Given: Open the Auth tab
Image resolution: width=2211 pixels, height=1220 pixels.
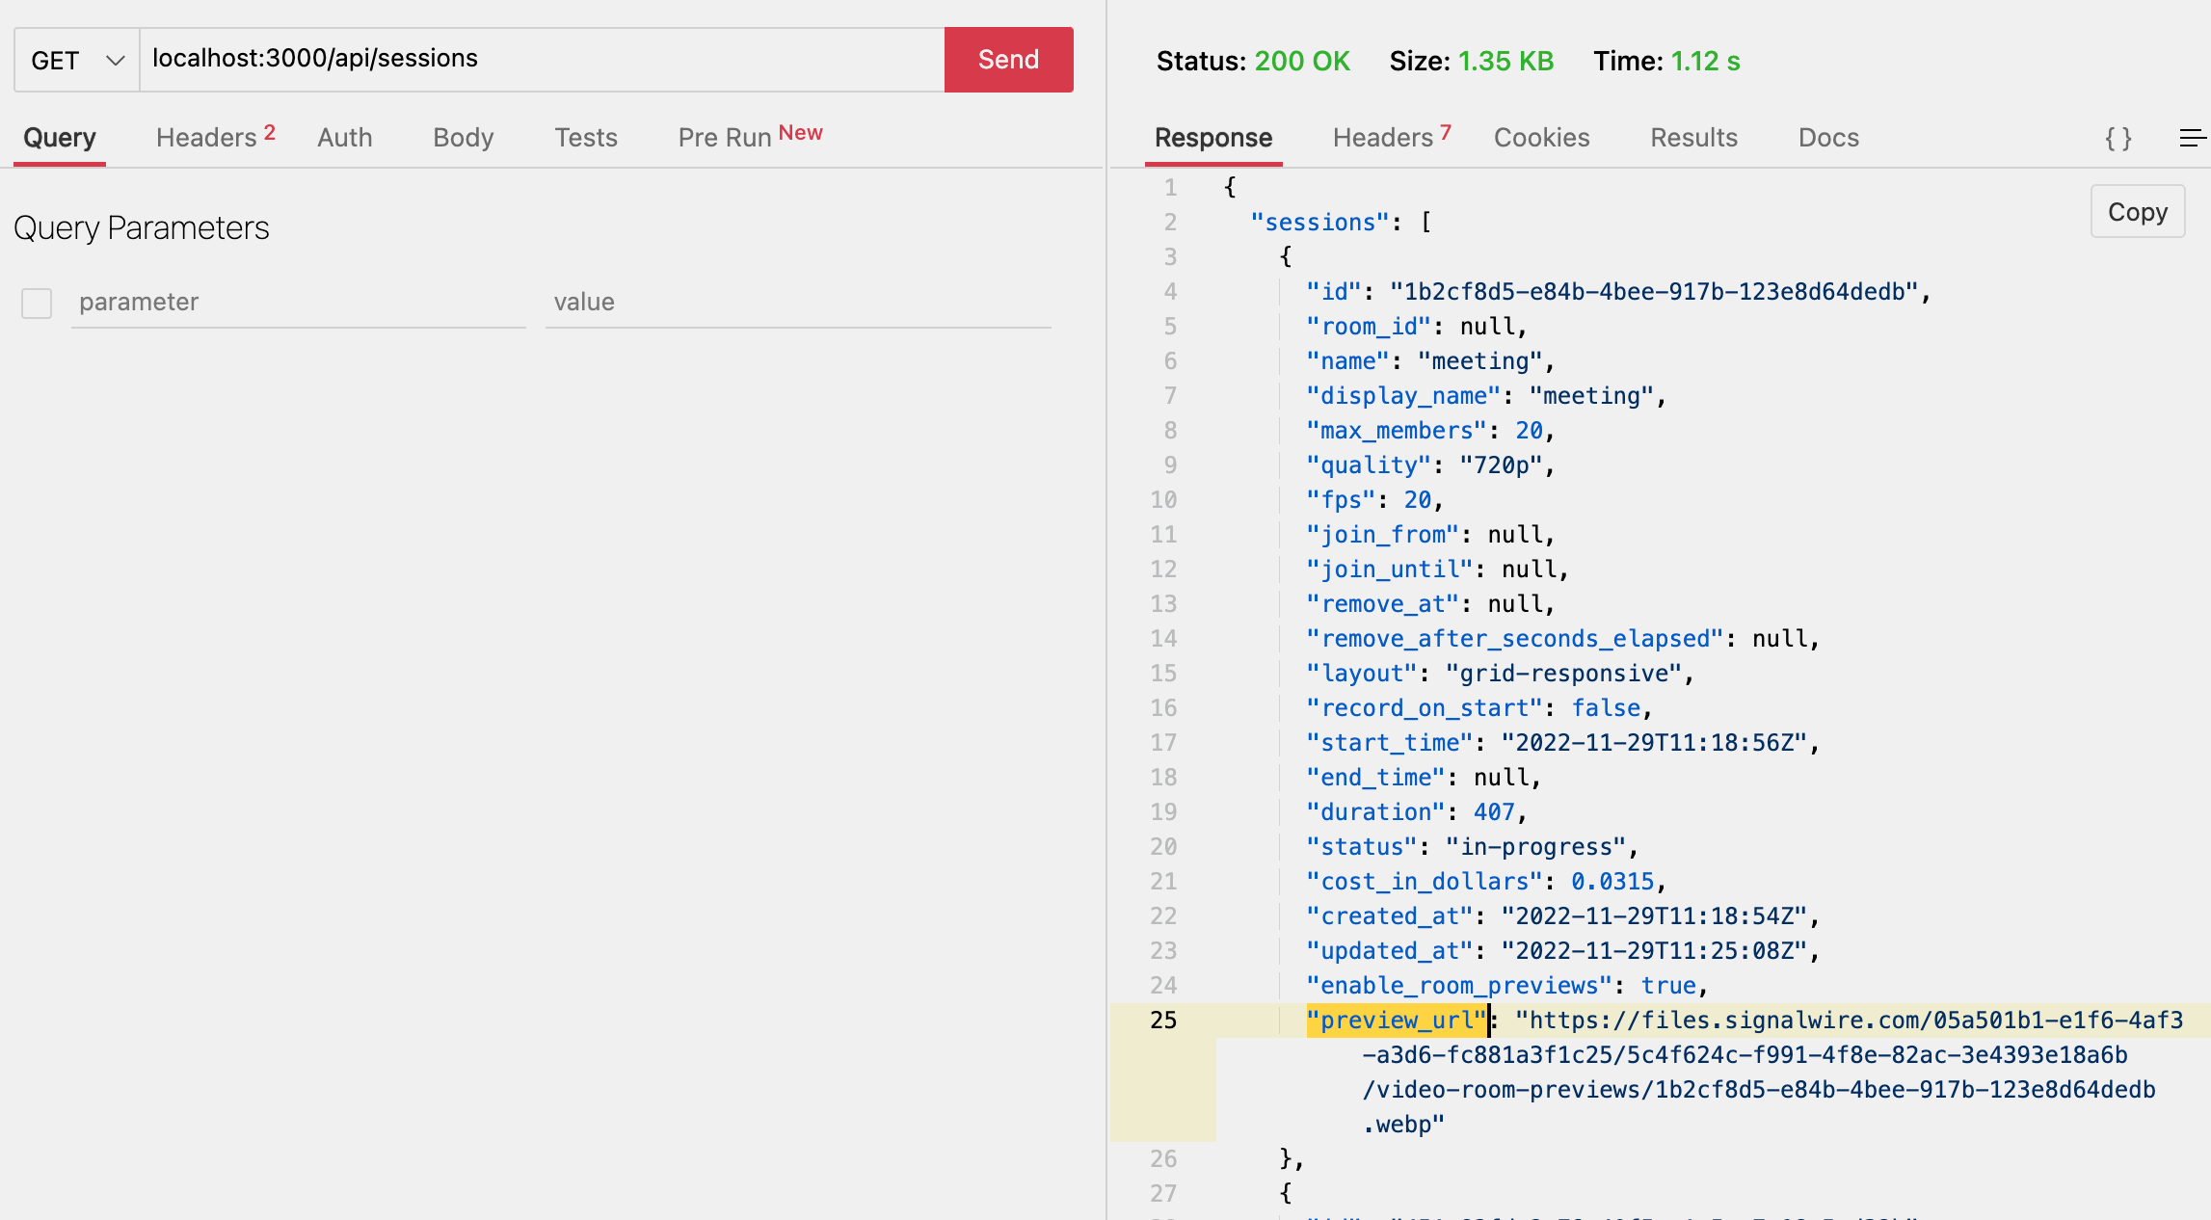Looking at the screenshot, I should coord(344,137).
